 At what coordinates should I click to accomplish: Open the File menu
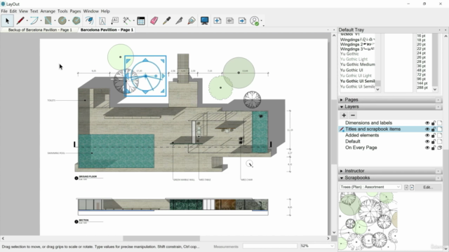4,11
